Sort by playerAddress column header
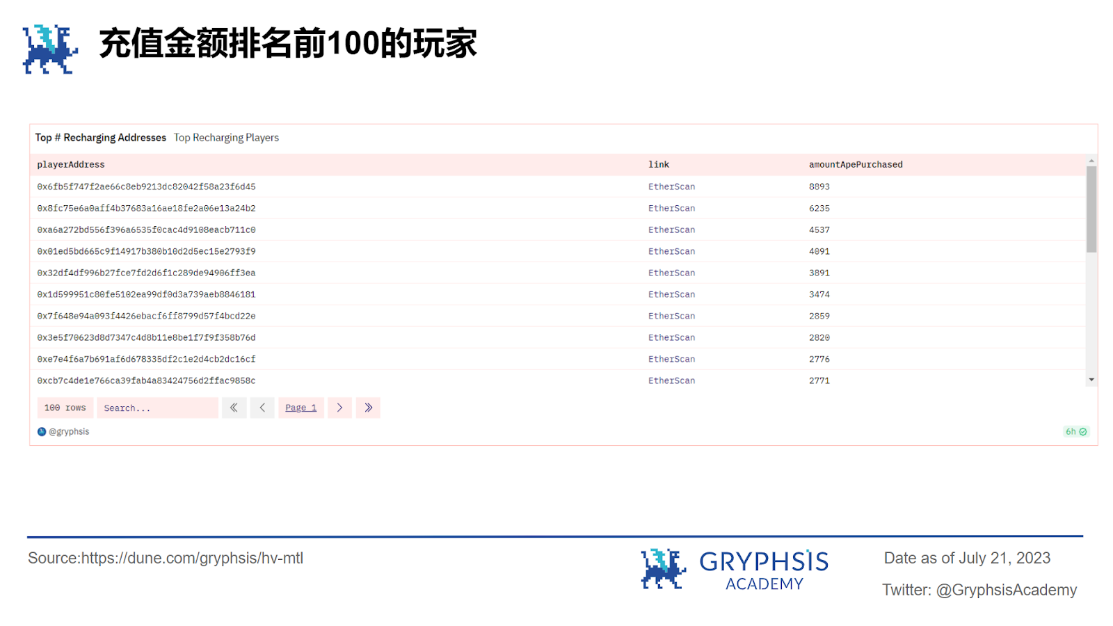 point(71,165)
